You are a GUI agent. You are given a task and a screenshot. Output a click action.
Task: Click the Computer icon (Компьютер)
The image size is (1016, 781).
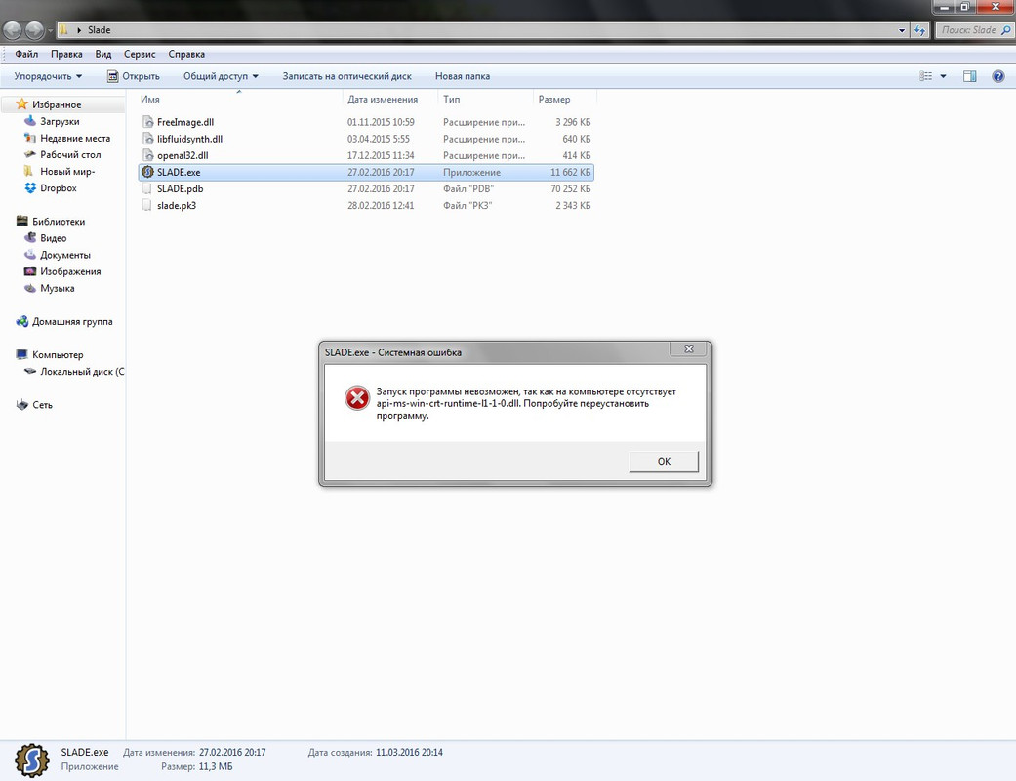(x=22, y=354)
